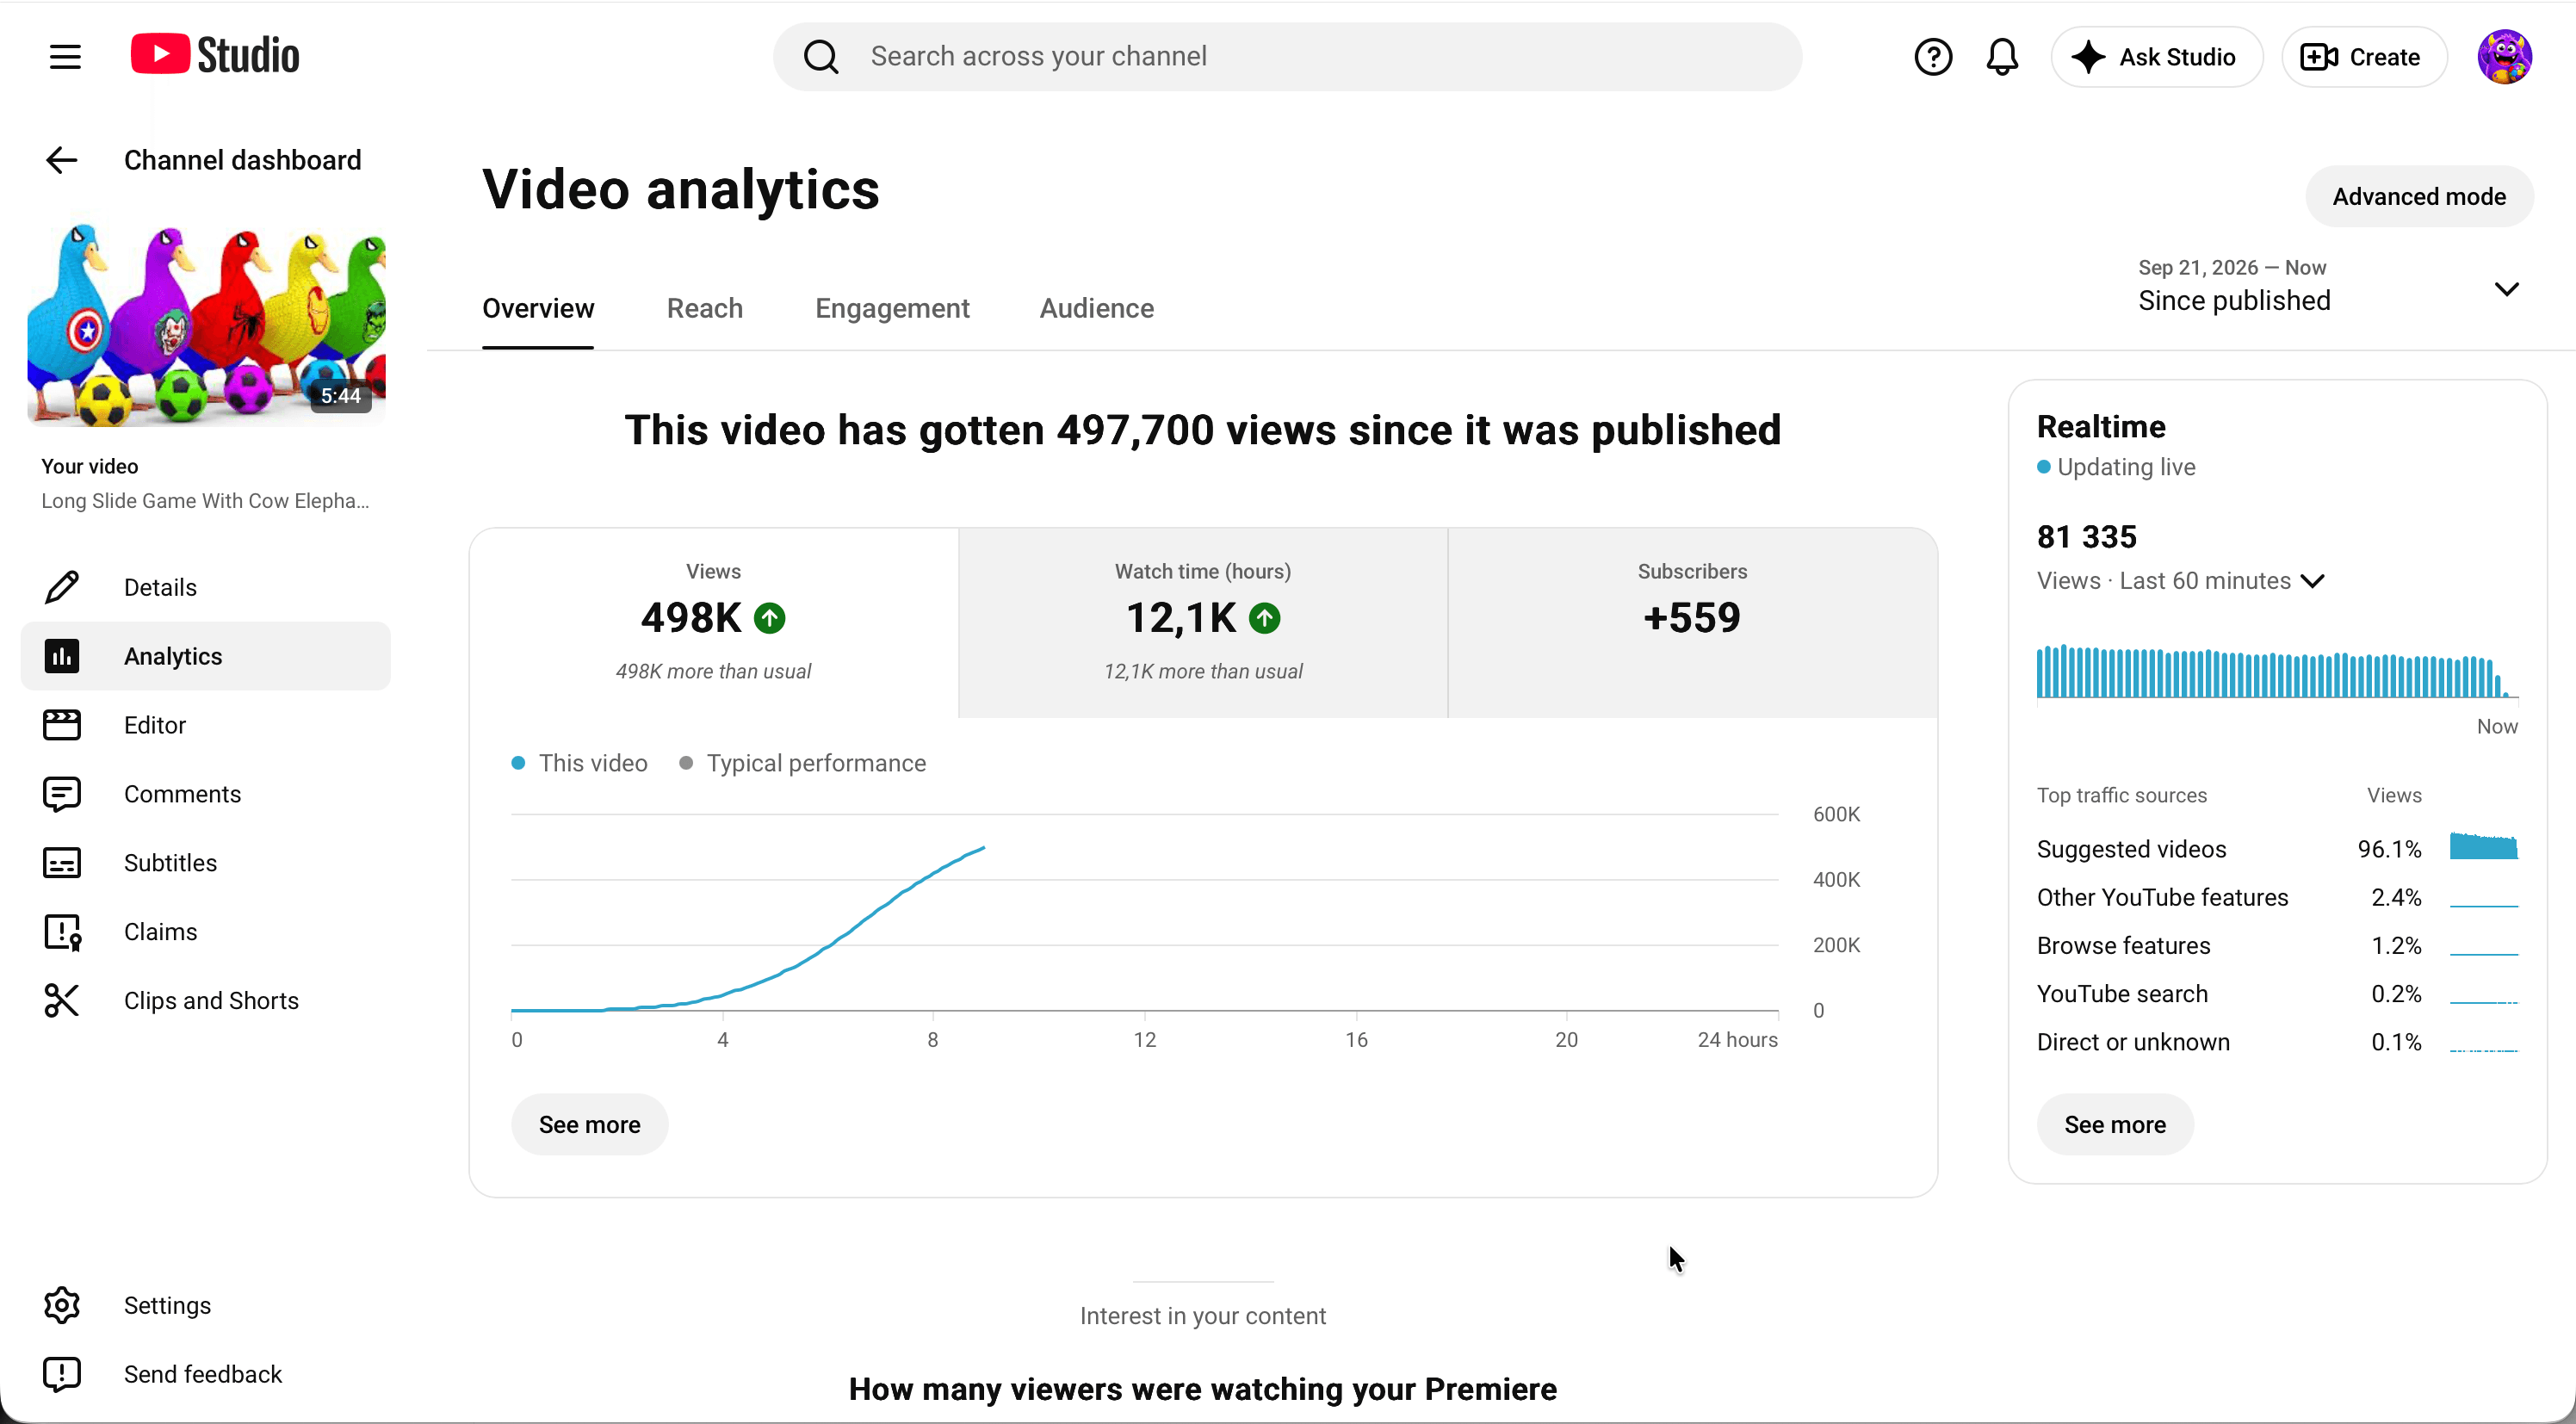This screenshot has height=1424, width=2576.
Task: Open the notifications bell
Action: 2002,57
